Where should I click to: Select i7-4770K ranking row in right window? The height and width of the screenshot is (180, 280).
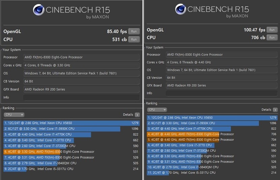[212, 129]
